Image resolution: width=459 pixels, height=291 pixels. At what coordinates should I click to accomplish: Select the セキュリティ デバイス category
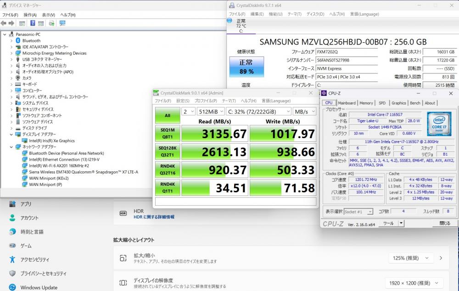click(38, 109)
